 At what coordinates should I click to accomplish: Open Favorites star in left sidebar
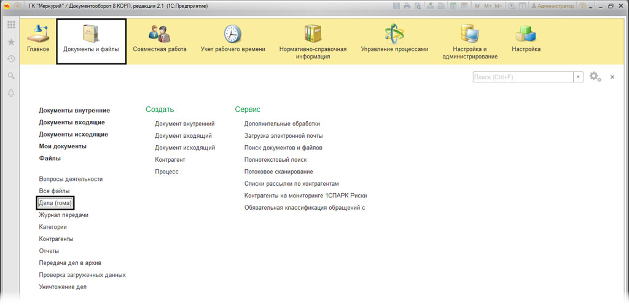11,42
